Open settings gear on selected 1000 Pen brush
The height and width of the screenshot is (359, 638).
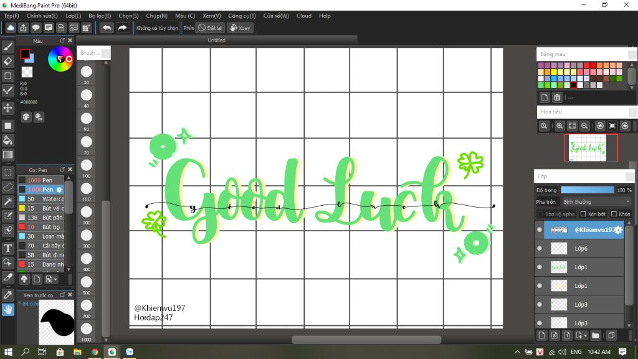click(x=59, y=189)
